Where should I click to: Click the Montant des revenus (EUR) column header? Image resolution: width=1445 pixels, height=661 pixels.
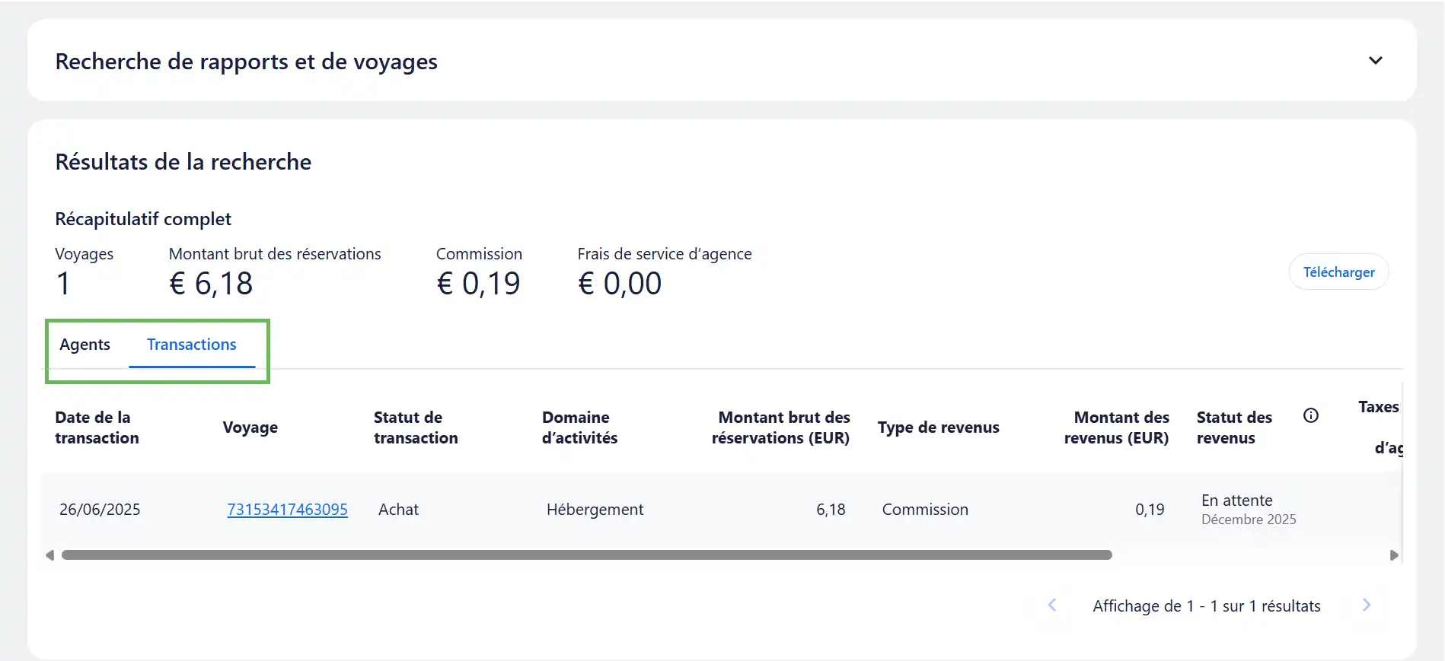pos(1116,427)
